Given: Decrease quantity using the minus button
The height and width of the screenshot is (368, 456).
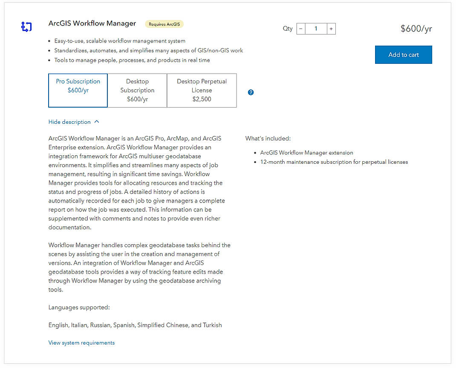Looking at the screenshot, I should [x=300, y=29].
